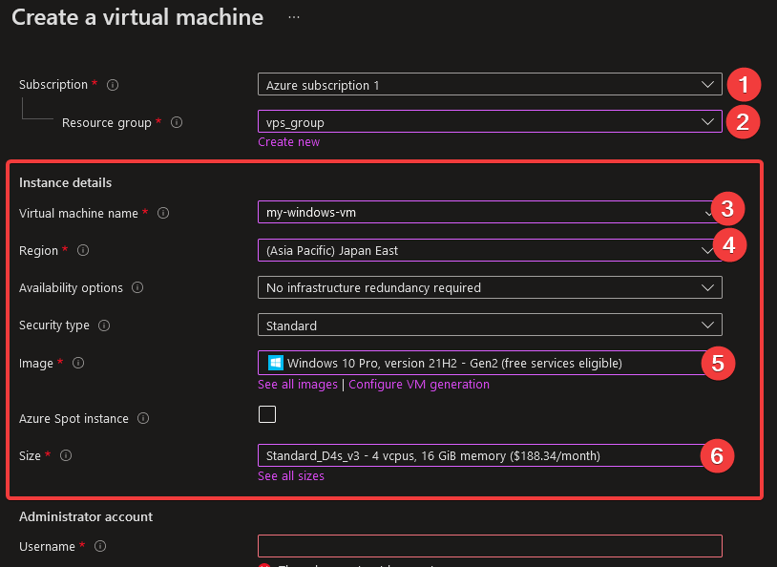
Task: Click the Availability options label
Action: [71, 287]
